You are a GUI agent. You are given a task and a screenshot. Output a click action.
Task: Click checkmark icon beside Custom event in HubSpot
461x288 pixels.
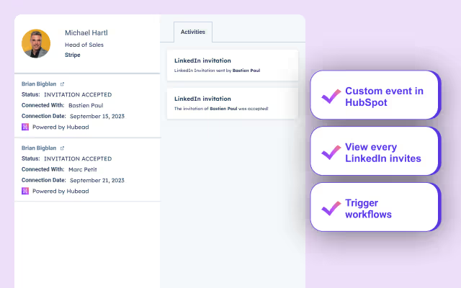click(331, 96)
